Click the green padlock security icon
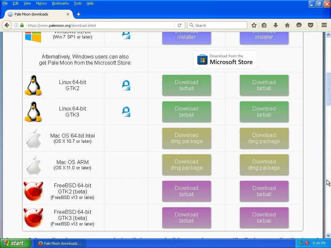This screenshot has width=331, height=248. (22, 25)
